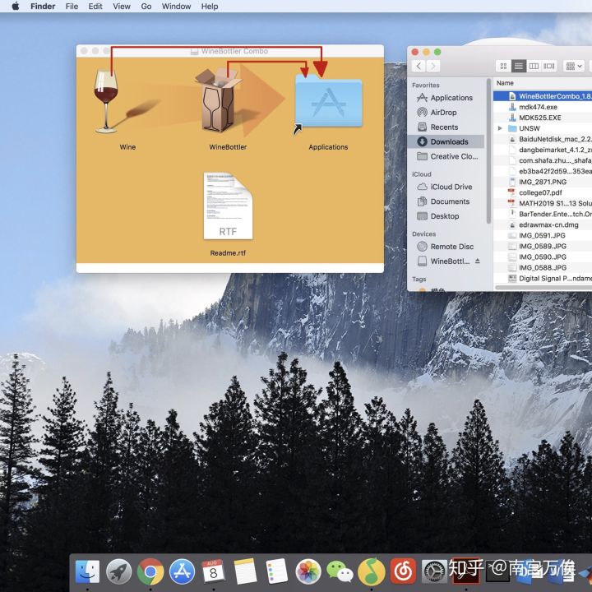Click the edrawmax-cn.dmg file icon

click(x=512, y=225)
